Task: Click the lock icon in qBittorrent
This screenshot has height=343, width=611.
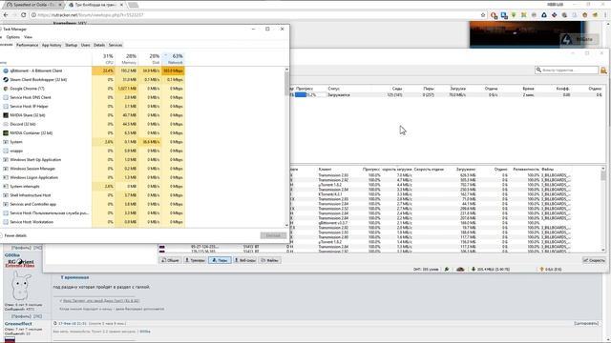Action: pyautogui.click(x=603, y=70)
